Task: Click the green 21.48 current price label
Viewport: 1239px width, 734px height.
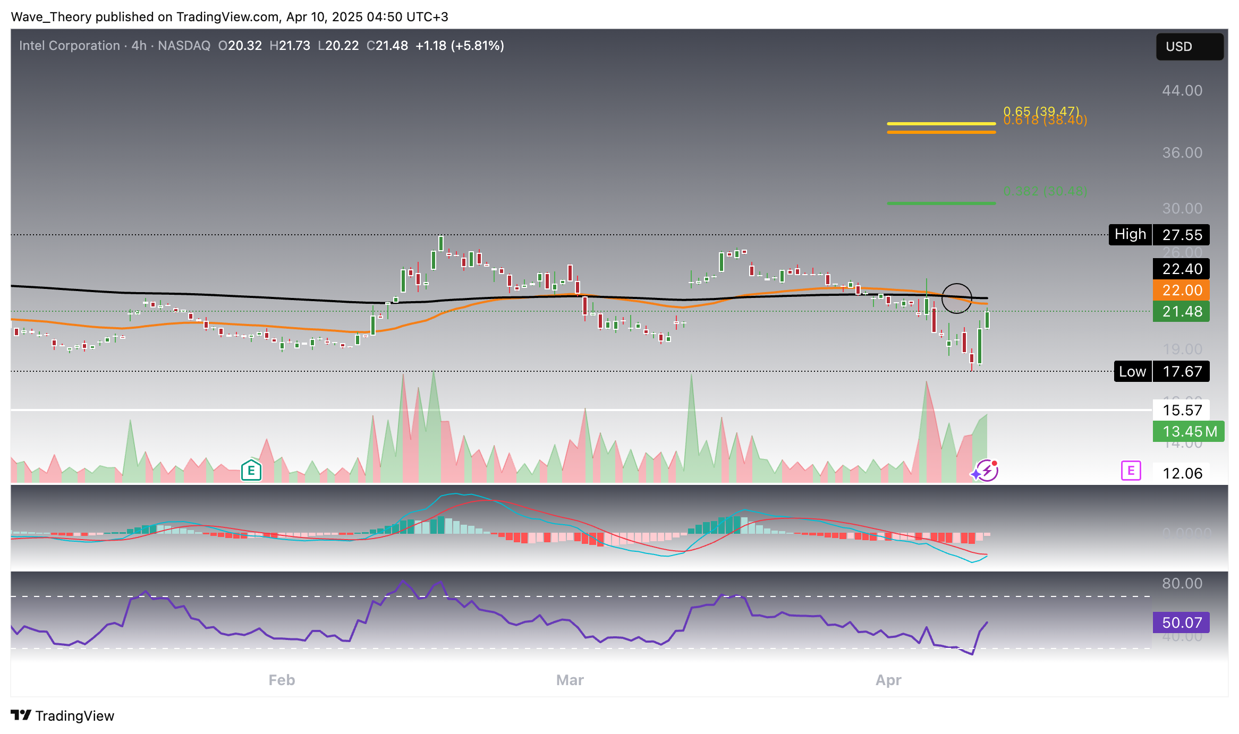Action: coord(1181,311)
